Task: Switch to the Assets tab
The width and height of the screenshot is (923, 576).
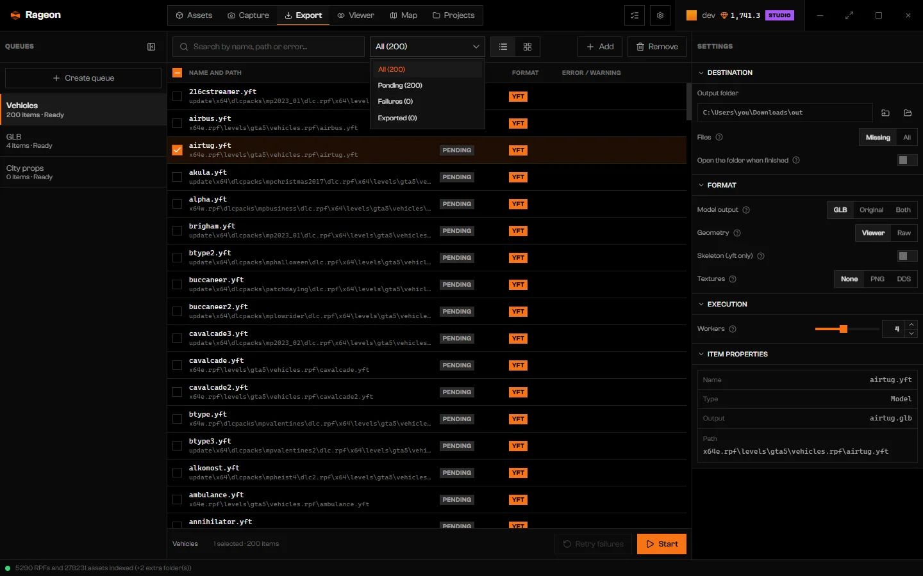Action: coord(194,15)
